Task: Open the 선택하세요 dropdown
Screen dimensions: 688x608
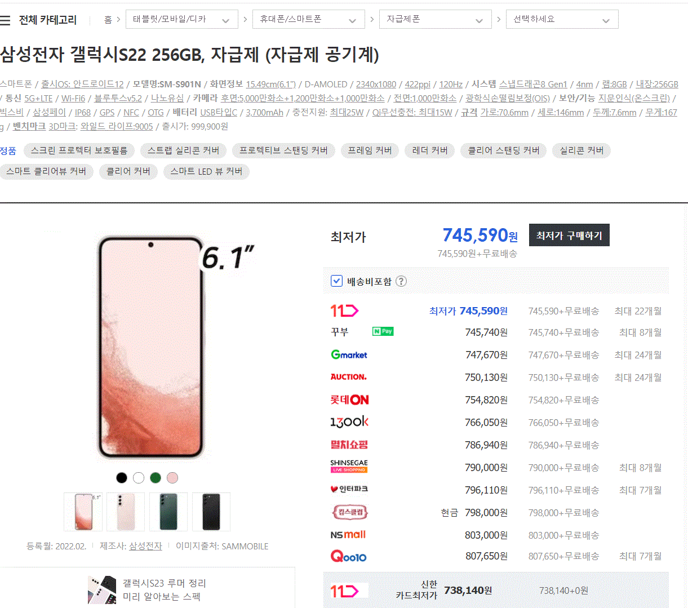Action: [x=562, y=19]
